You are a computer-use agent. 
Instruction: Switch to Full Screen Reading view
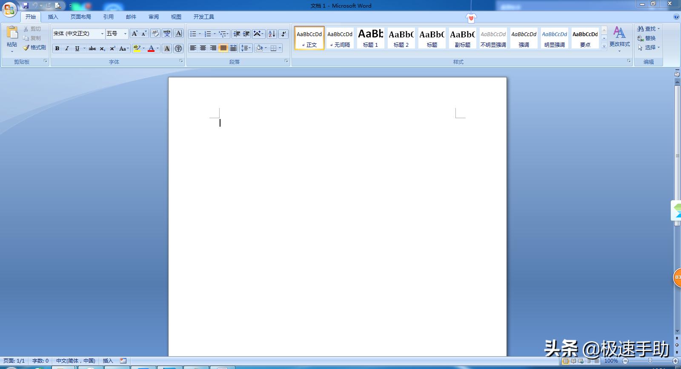(573, 361)
